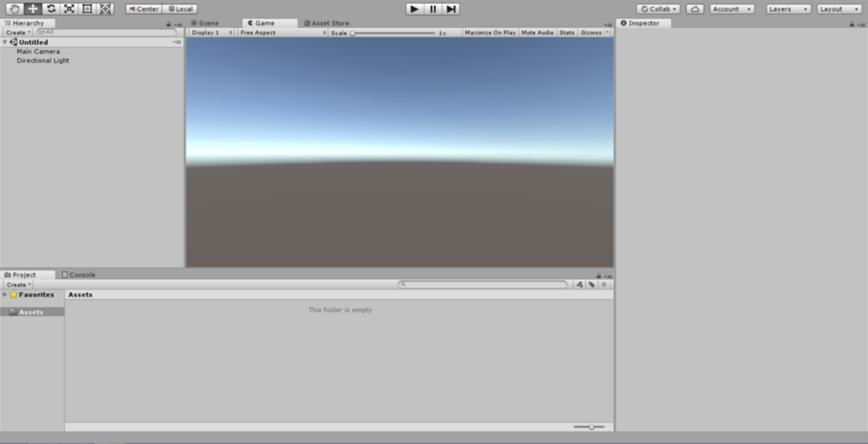The height and width of the screenshot is (444, 868).
Task: Lock the Inspector panel
Action: tap(853, 24)
